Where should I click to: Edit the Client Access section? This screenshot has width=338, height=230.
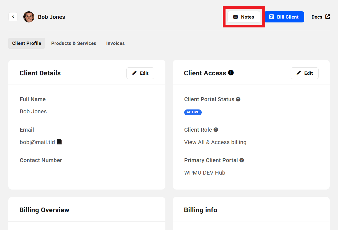coord(304,73)
